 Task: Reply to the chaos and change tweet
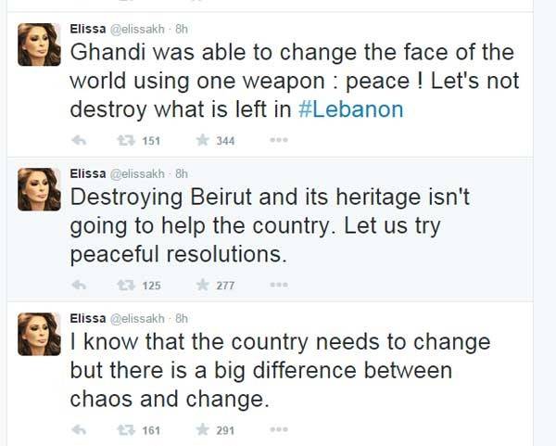[80, 430]
